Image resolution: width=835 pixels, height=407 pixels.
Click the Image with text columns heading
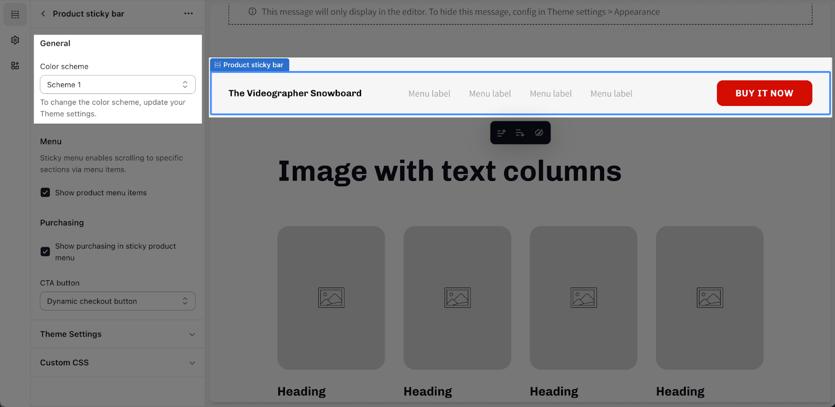pyautogui.click(x=450, y=171)
